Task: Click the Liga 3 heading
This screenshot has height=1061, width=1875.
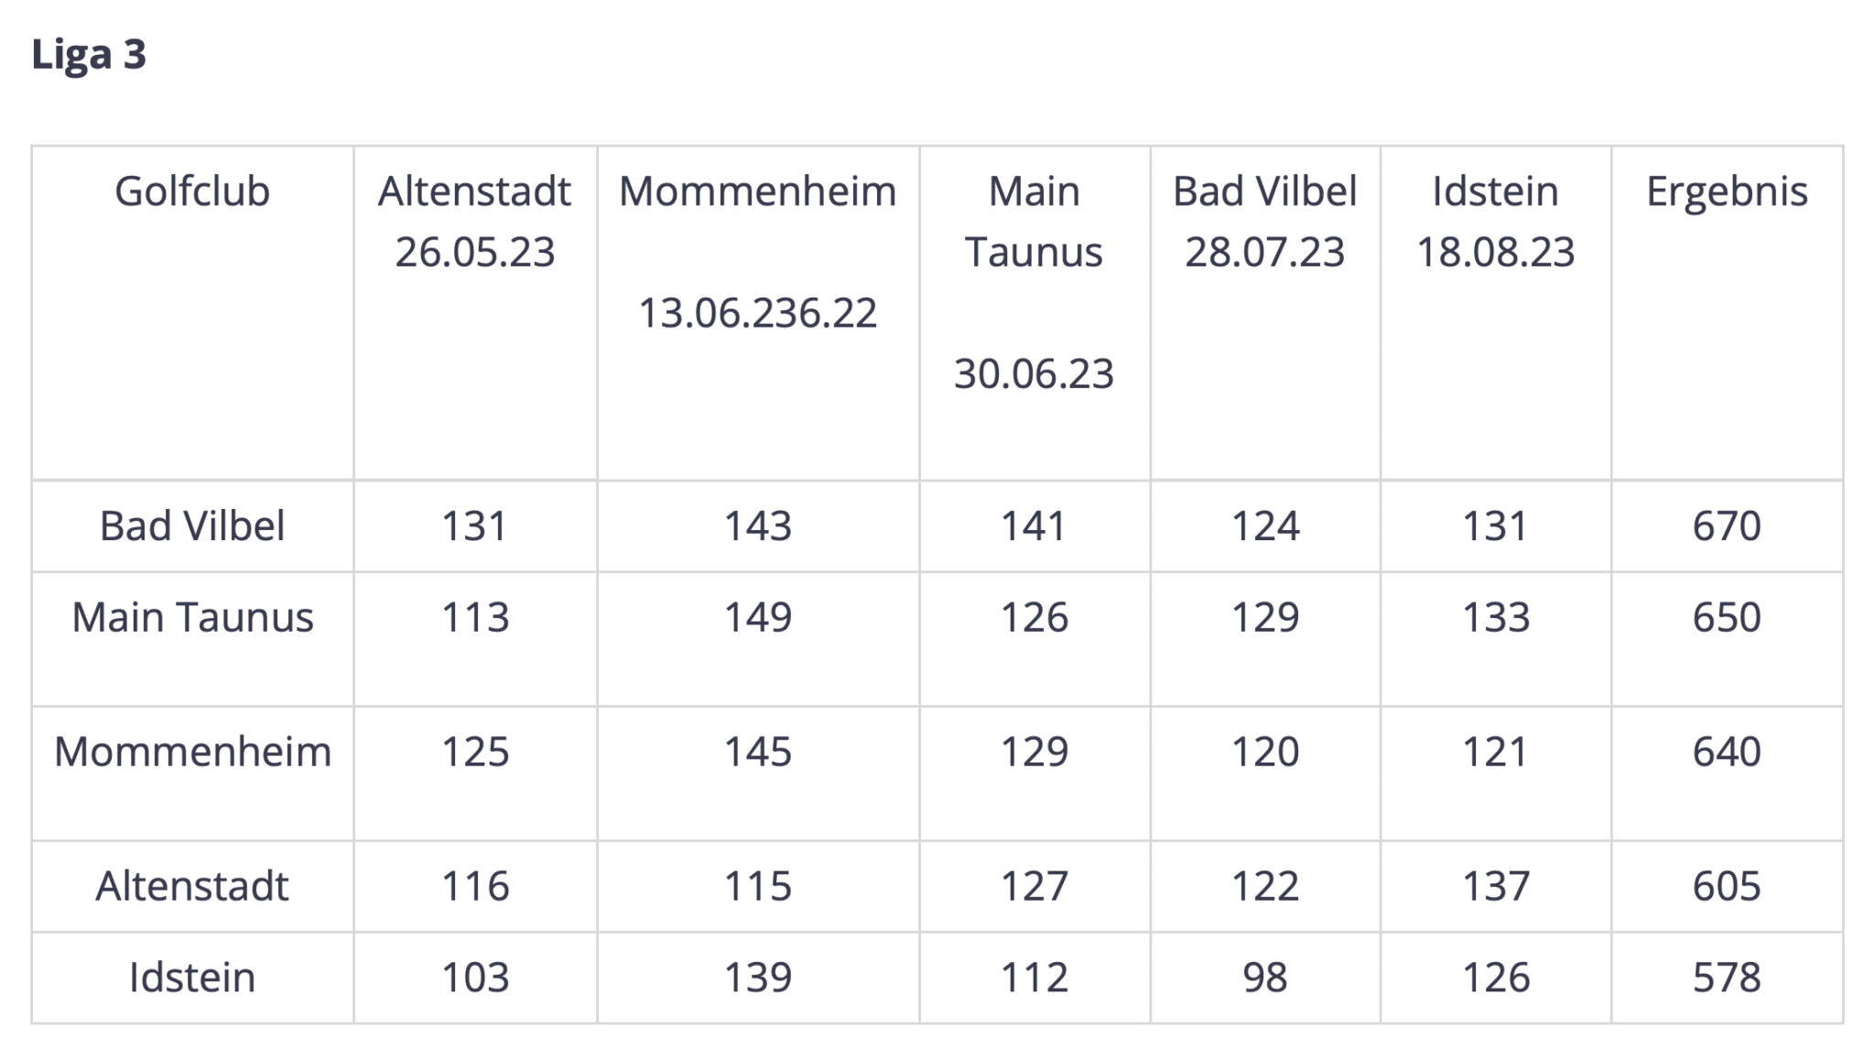Action: tap(89, 55)
